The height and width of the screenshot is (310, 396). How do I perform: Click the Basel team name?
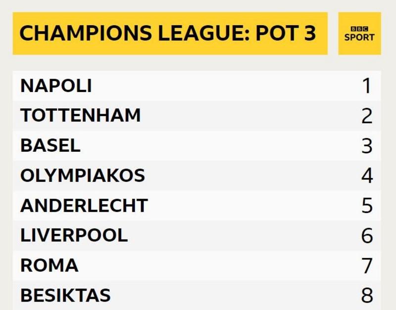[x=50, y=145]
